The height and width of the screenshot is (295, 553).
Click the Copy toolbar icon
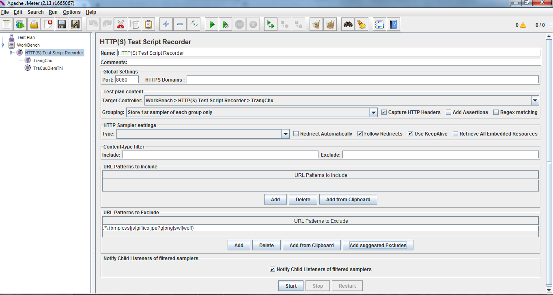[134, 24]
